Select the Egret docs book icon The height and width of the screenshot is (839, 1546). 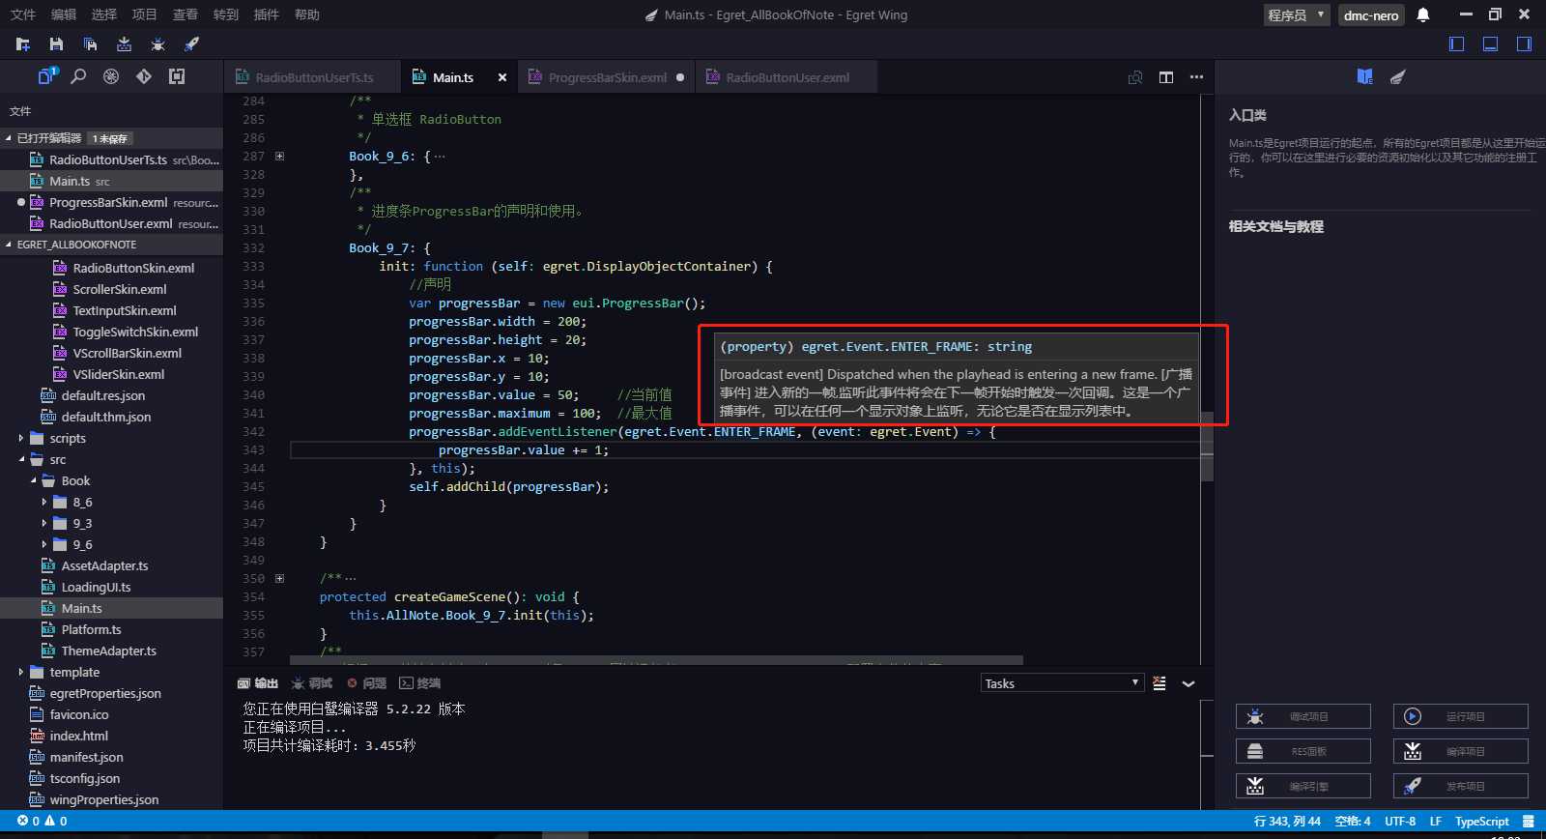[x=1364, y=76]
